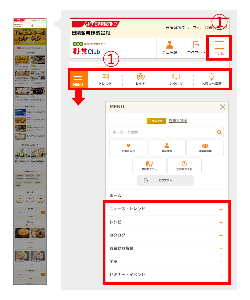Close the MENU panel with X

pos(223,107)
